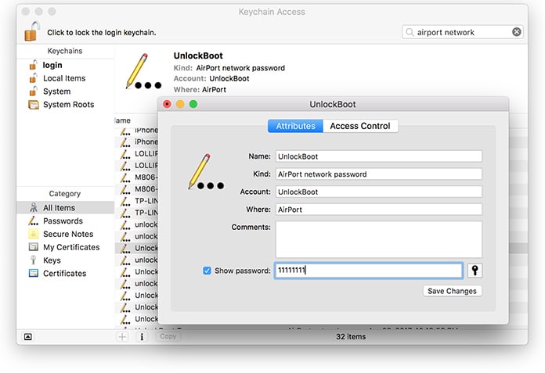This screenshot has height=373, width=545.
Task: Click the Certificates category icon
Action: pos(34,273)
